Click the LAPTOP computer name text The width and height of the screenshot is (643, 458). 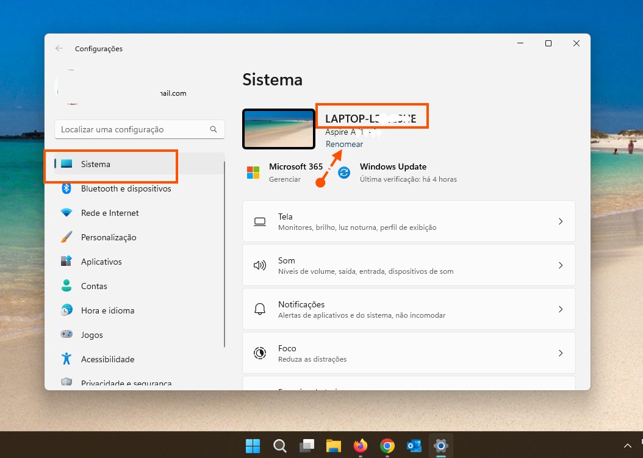(x=371, y=119)
